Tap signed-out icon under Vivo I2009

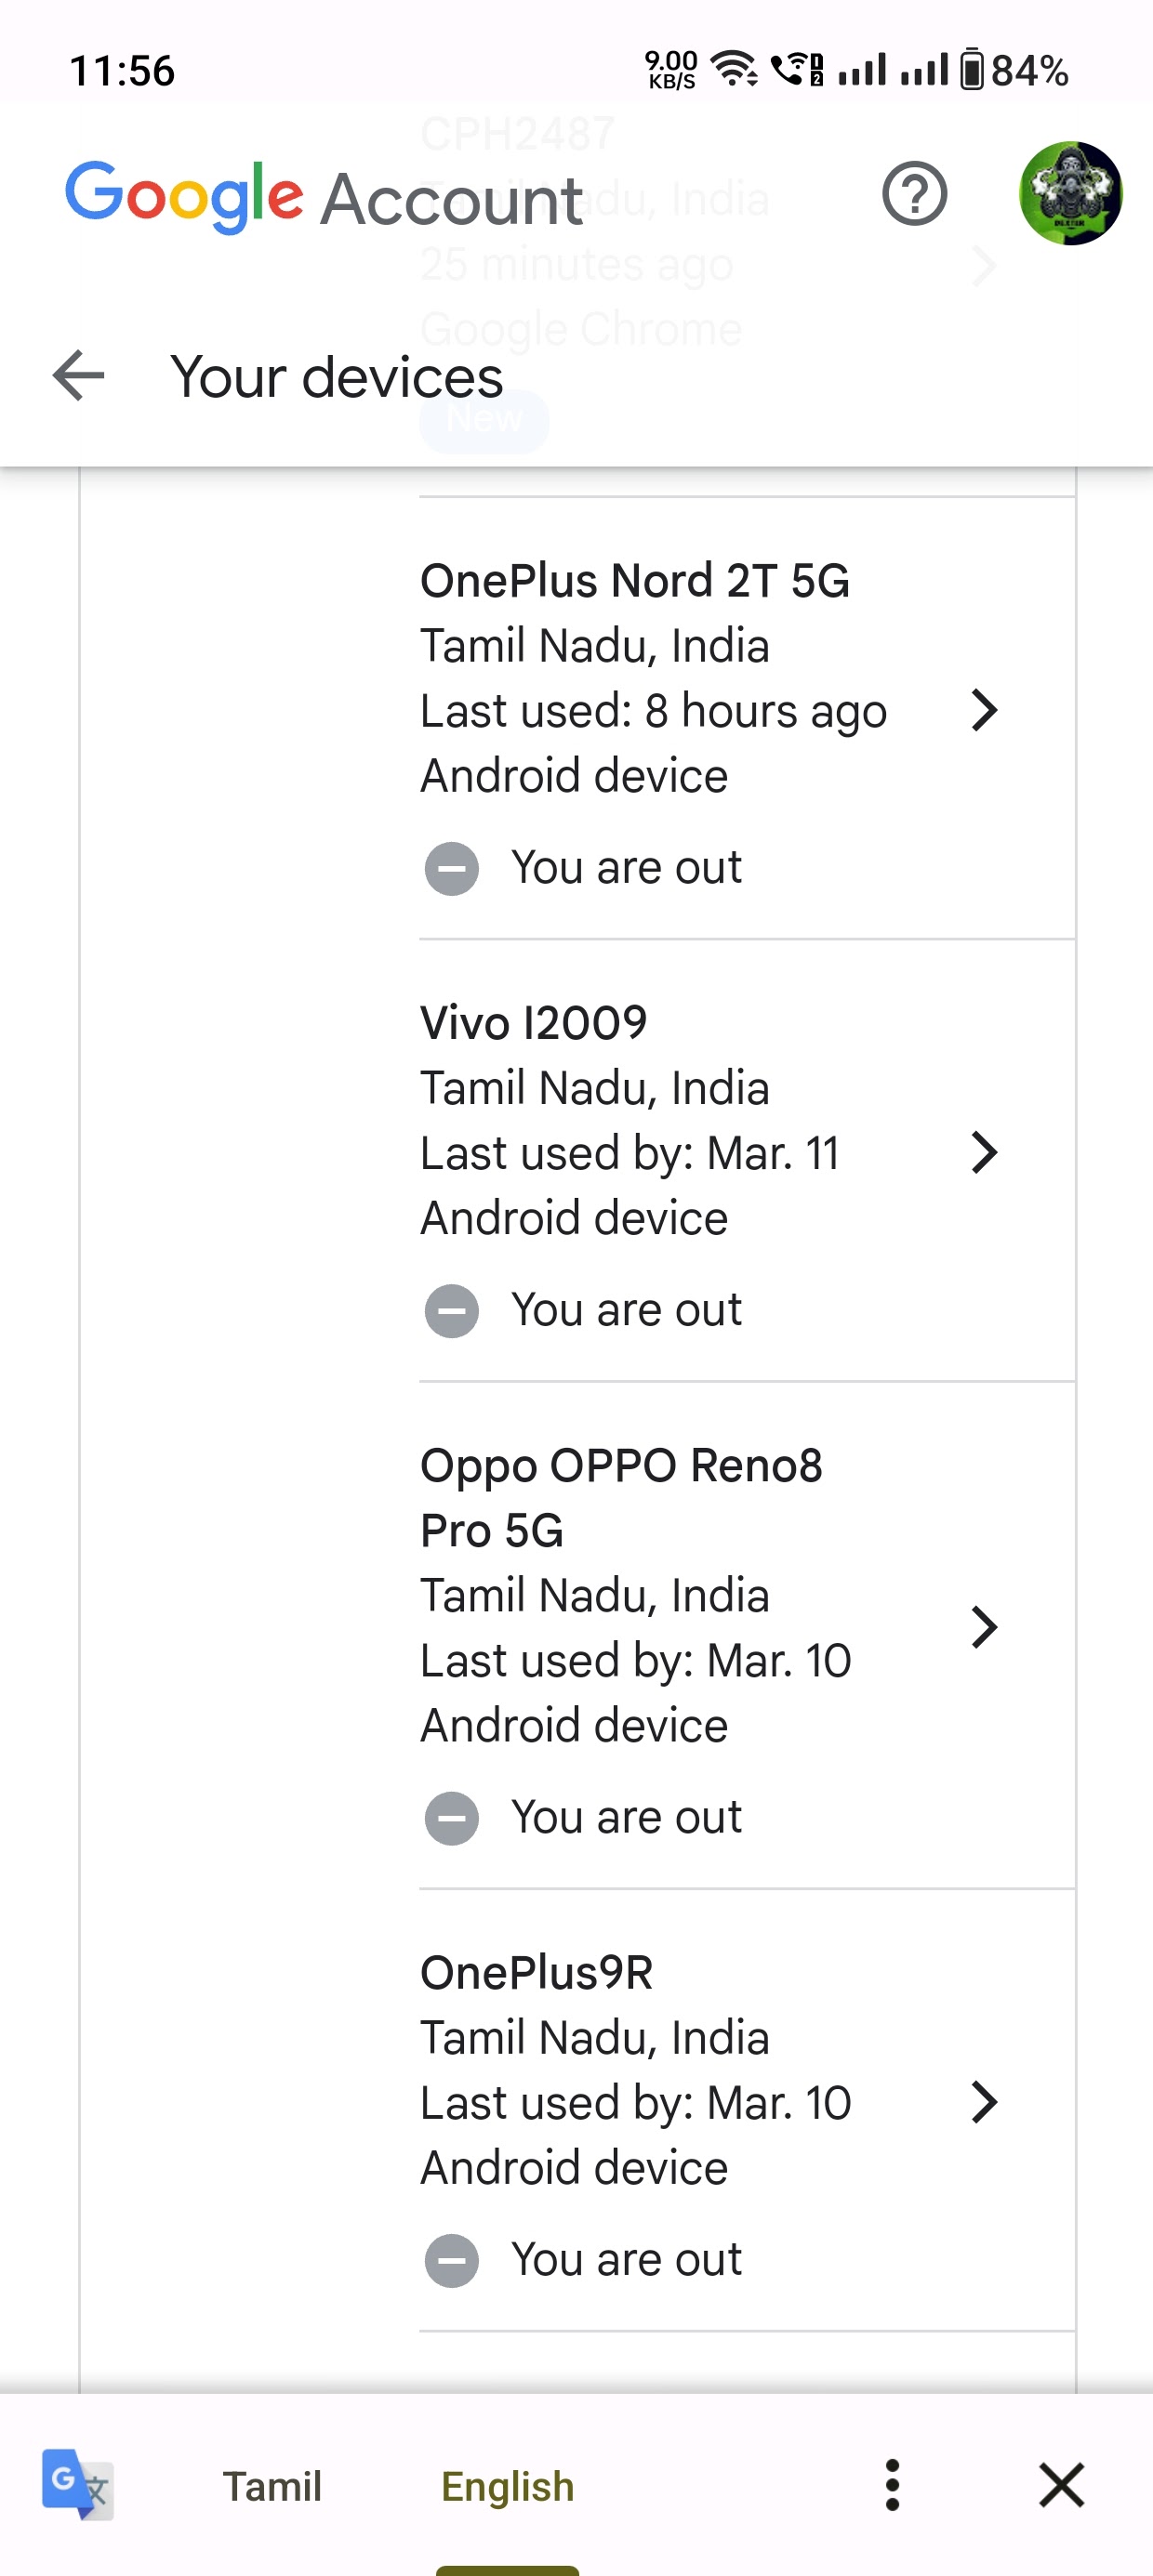(451, 1310)
